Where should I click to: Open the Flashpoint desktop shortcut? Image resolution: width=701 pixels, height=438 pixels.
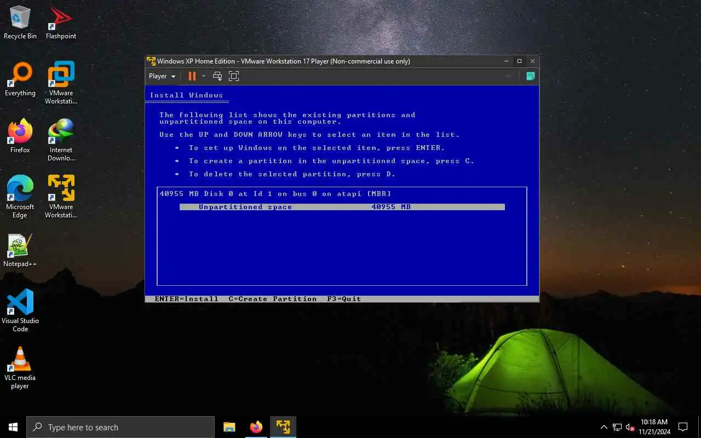pos(61,22)
